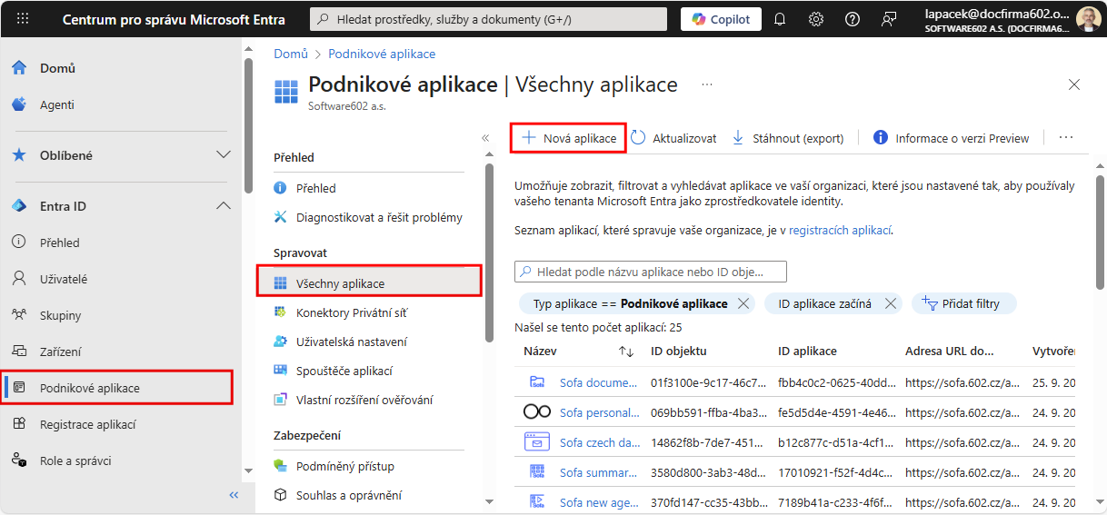1107x515 pixels.
Task: Open Spouštěče aplikací
Action: [x=344, y=371]
